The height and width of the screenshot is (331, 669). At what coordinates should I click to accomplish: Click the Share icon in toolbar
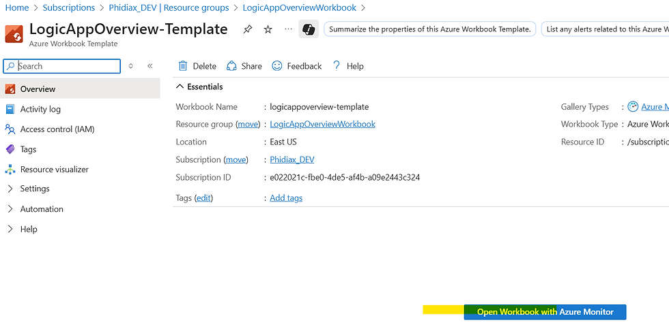pyautogui.click(x=231, y=66)
